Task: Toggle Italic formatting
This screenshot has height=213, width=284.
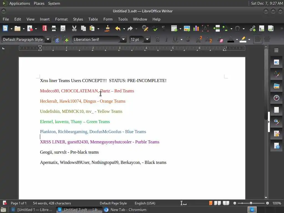Action: [x=166, y=39]
